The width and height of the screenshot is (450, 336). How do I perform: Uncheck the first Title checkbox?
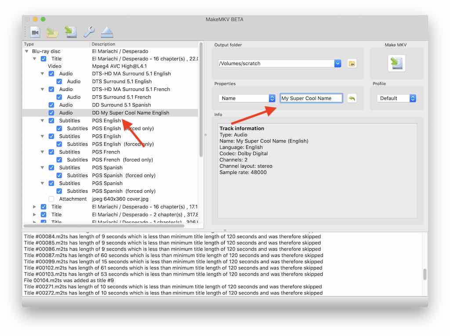coord(44,58)
